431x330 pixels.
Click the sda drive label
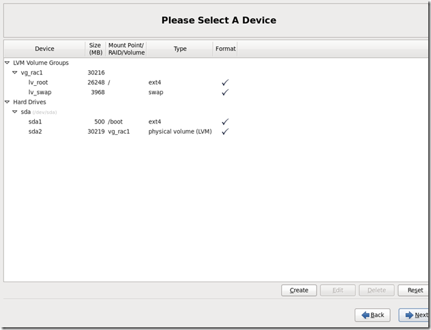(25, 112)
